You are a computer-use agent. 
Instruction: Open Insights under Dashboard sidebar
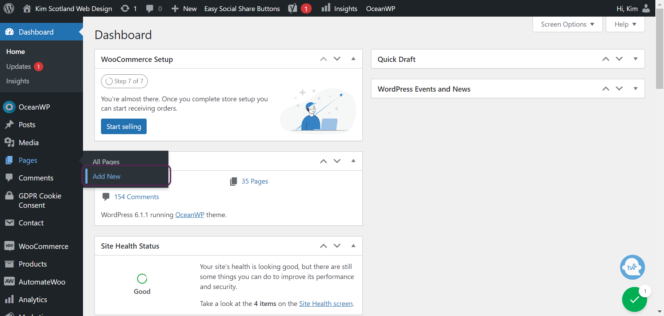pos(18,81)
